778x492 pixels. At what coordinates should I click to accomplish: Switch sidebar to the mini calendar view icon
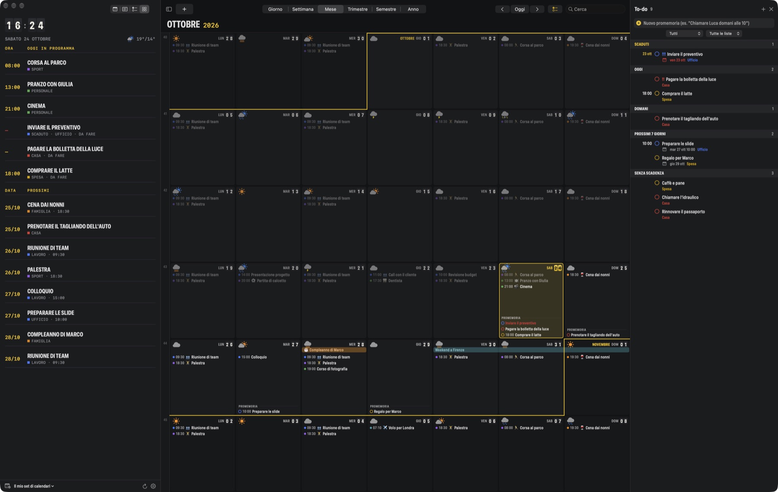115,9
